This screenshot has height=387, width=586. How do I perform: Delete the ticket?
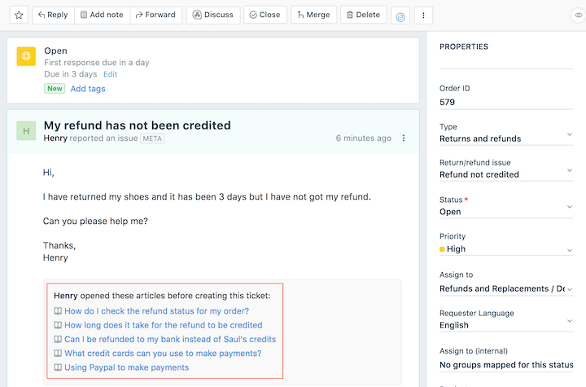point(363,15)
